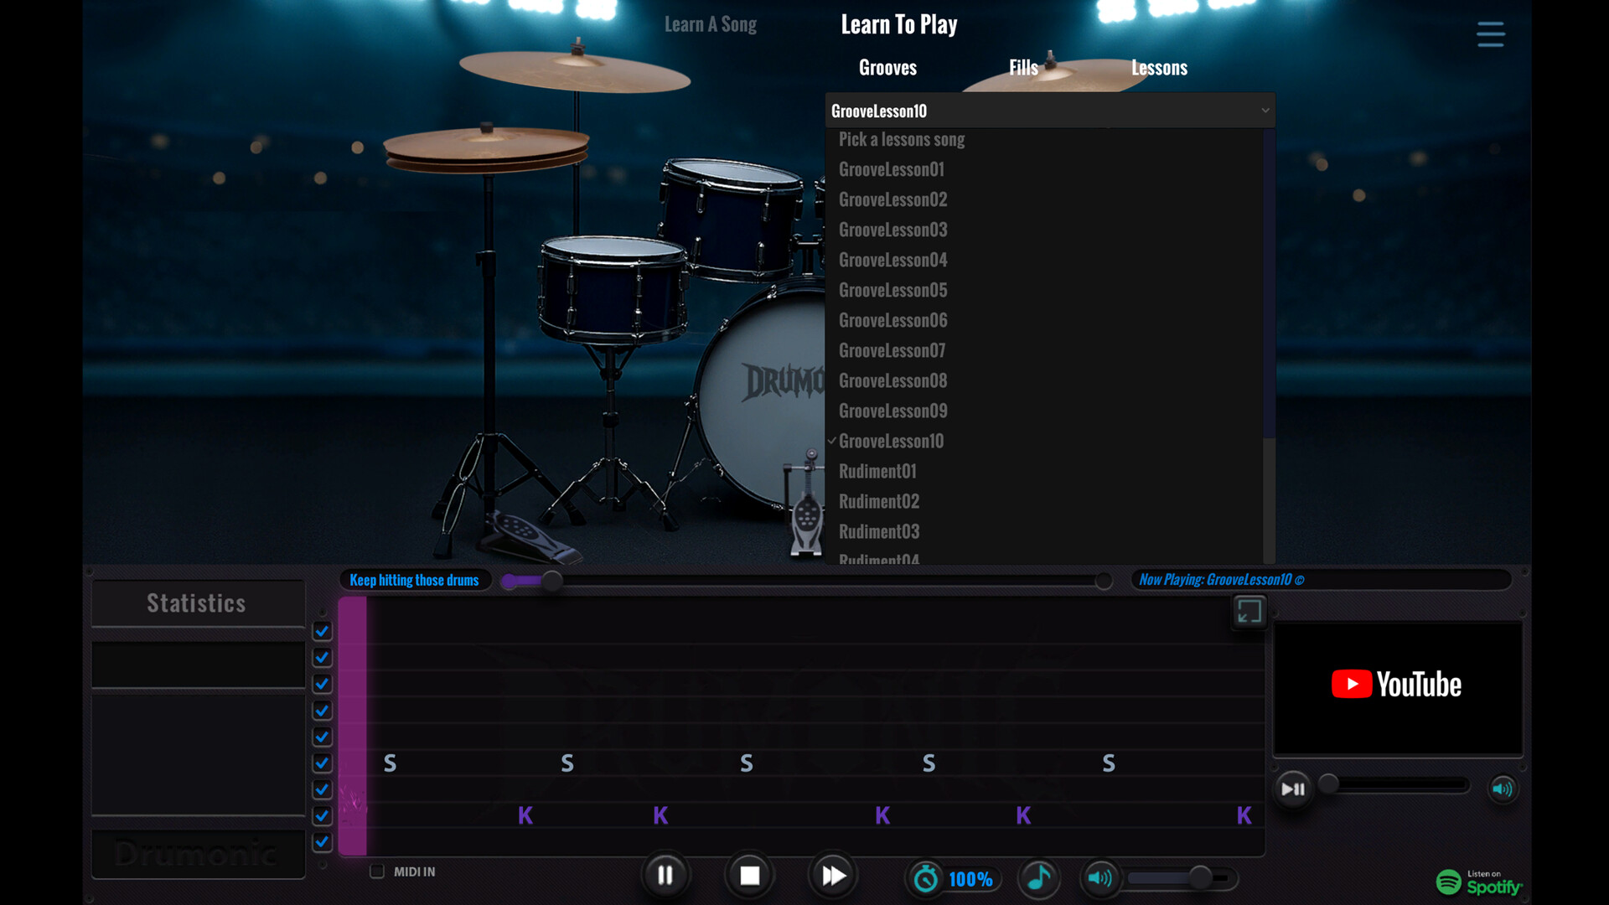Click the metronome tempo icon
Image resolution: width=1609 pixels, height=905 pixels.
926,878
